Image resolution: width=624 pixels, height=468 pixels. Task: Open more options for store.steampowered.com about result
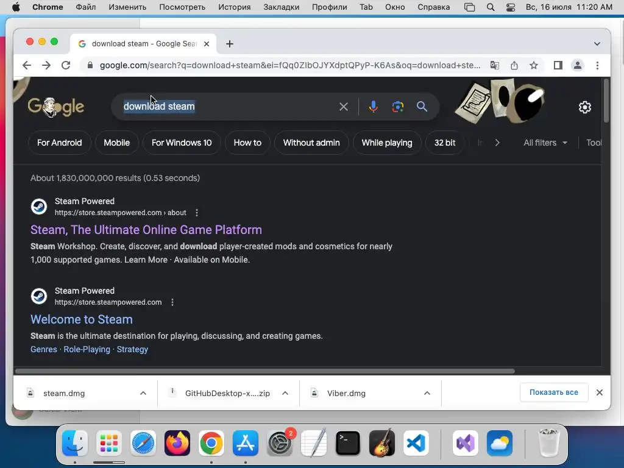click(x=197, y=213)
